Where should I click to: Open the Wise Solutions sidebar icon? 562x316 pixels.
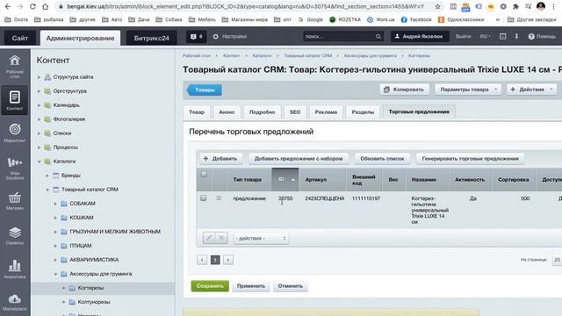[15, 169]
